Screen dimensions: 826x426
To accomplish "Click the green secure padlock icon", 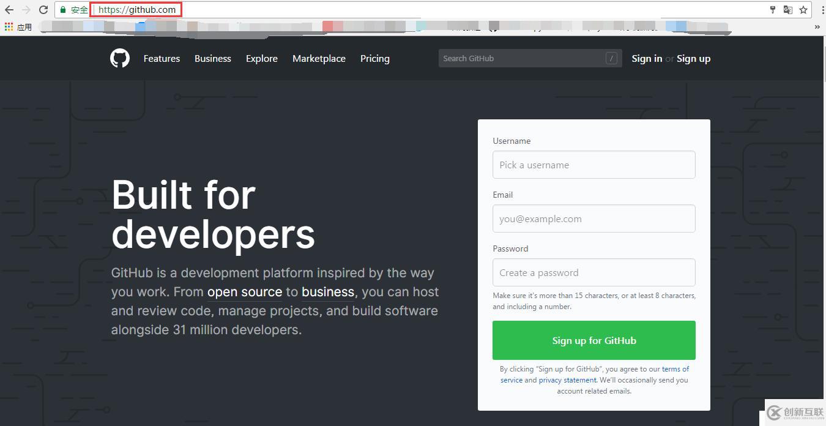I will 62,10.
